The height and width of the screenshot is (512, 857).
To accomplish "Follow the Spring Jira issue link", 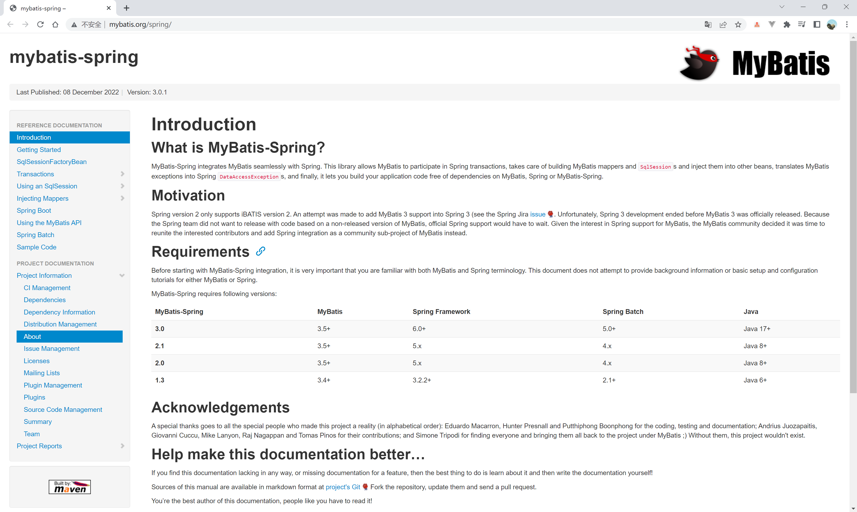I will pos(537,214).
